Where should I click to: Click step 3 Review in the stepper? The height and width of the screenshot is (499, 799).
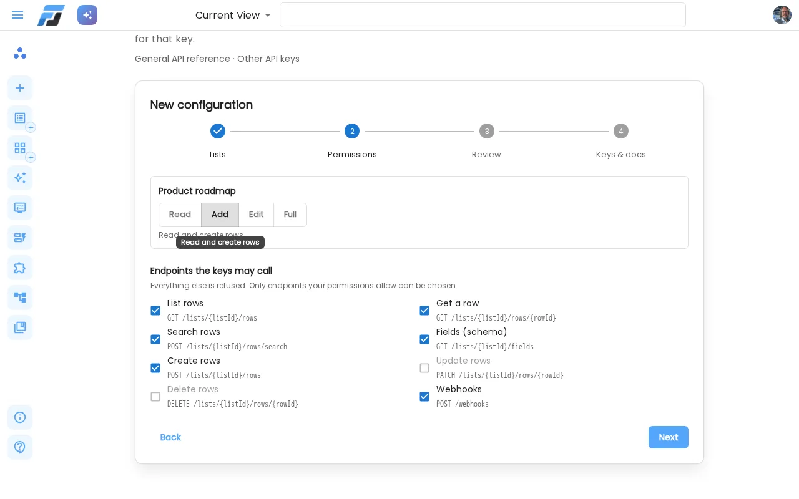(486, 131)
